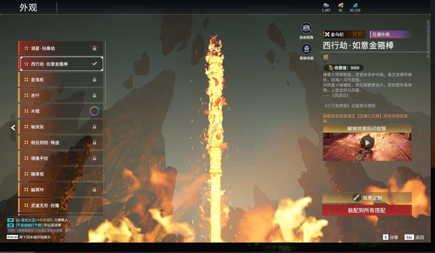Click the 棍 weapon type label

point(326,57)
